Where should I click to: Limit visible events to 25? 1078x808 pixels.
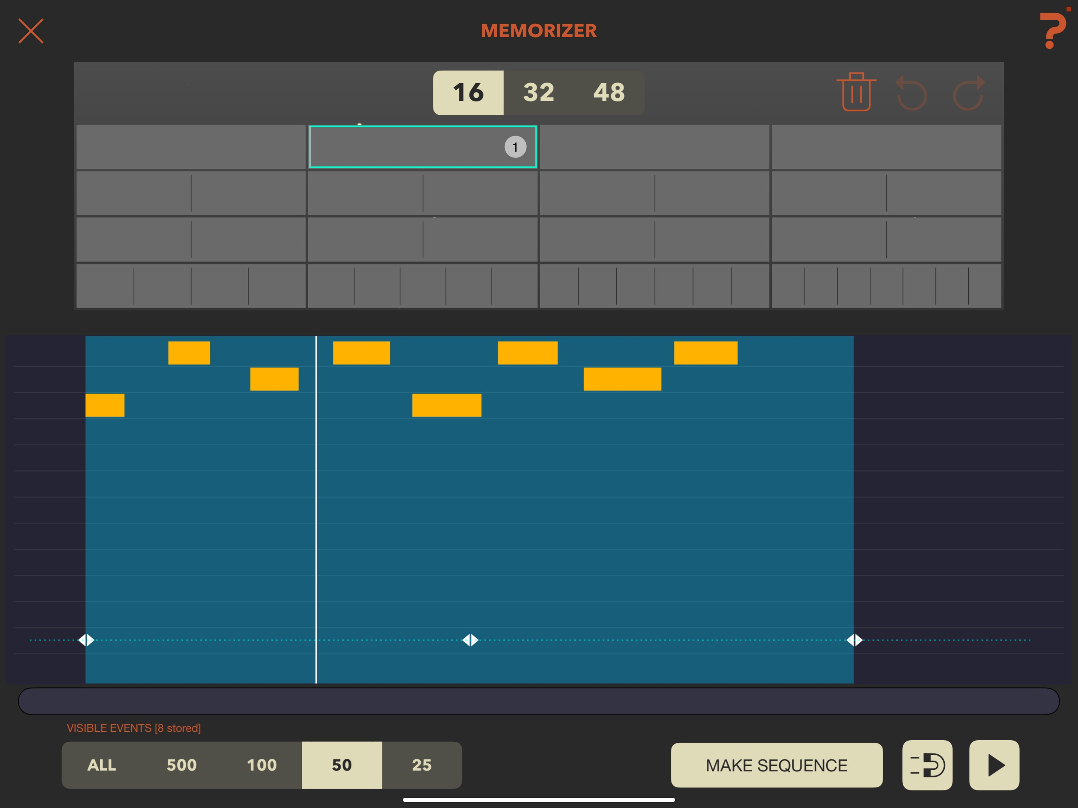click(x=422, y=765)
